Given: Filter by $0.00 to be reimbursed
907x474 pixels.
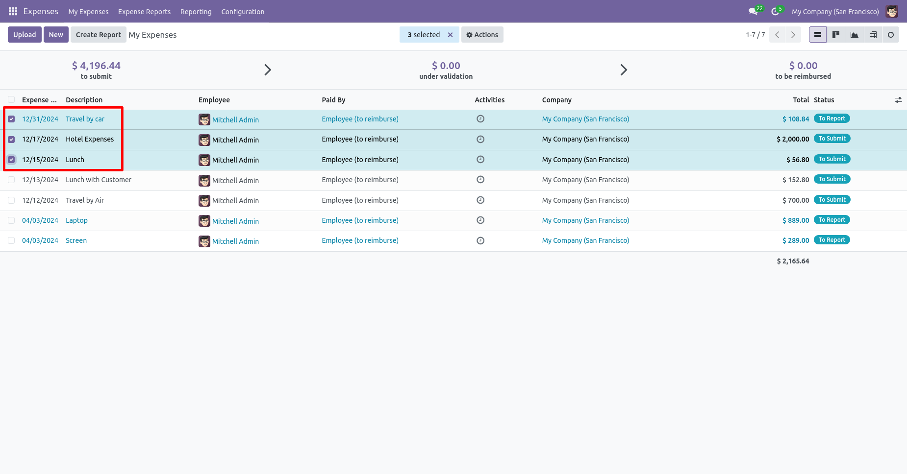Looking at the screenshot, I should click(803, 70).
